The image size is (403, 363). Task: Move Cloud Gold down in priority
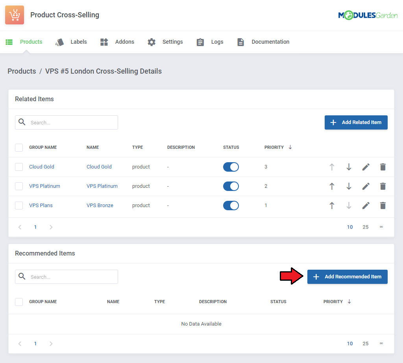(x=349, y=167)
